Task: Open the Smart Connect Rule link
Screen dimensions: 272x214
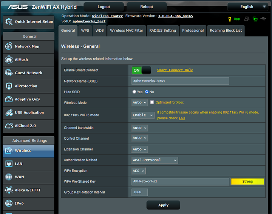Action: (x=175, y=70)
